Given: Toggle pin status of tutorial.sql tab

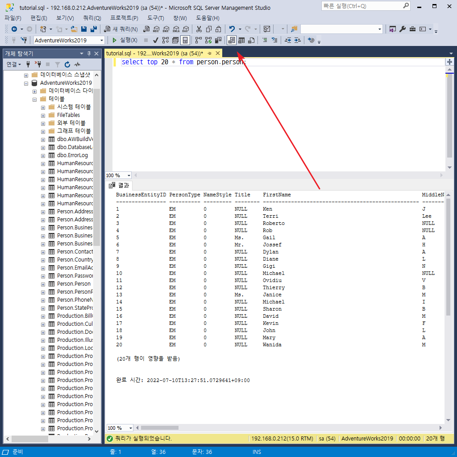Looking at the screenshot, I should (210, 54).
